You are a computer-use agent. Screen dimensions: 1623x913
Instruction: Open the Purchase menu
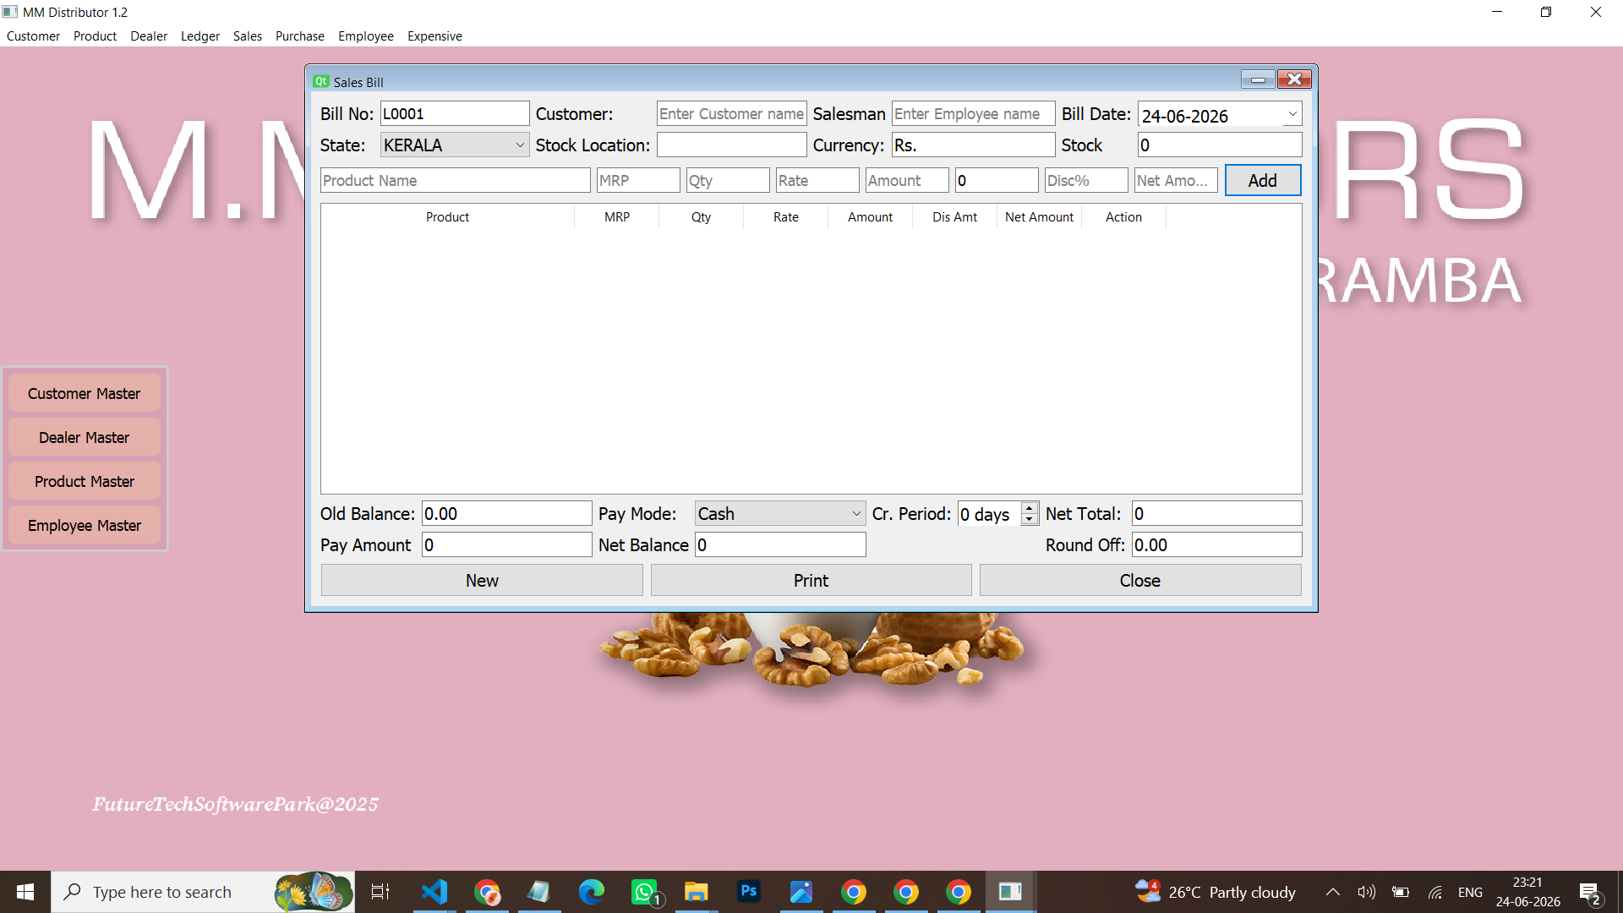pyautogui.click(x=300, y=36)
